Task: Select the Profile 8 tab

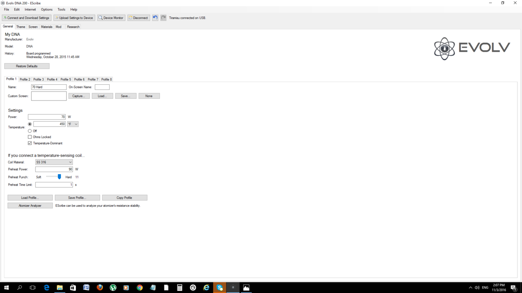Action: coord(106,79)
